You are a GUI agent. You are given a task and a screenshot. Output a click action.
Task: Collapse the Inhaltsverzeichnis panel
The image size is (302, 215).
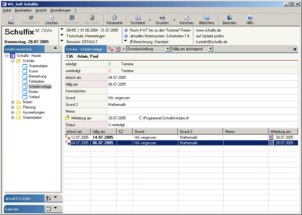tap(56, 48)
